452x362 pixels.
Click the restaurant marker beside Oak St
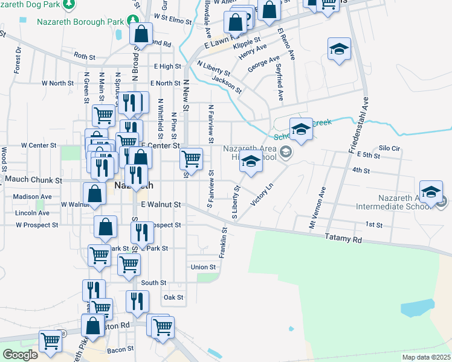point(137,301)
